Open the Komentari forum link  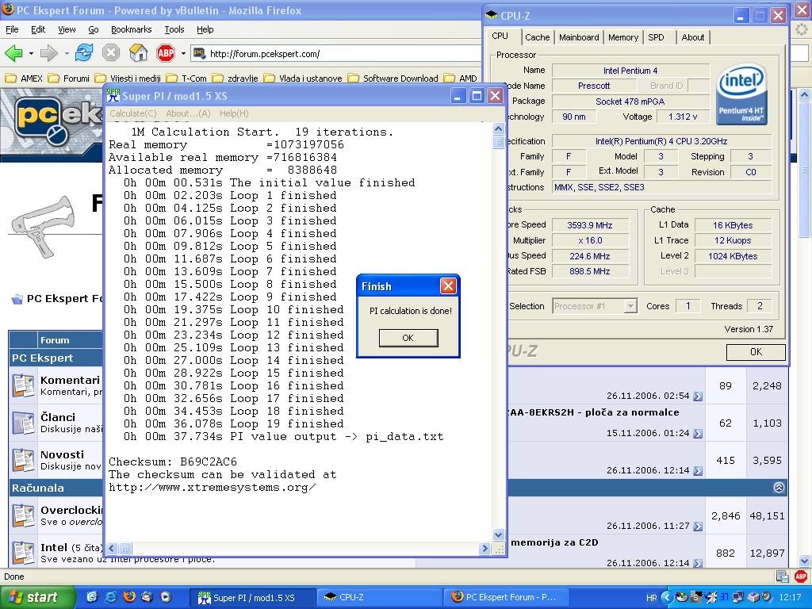click(70, 380)
